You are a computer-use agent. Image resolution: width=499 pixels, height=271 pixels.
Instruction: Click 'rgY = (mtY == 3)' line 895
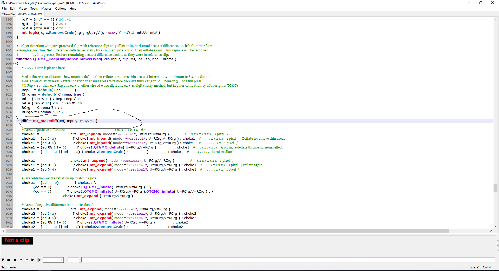(x=46, y=19)
